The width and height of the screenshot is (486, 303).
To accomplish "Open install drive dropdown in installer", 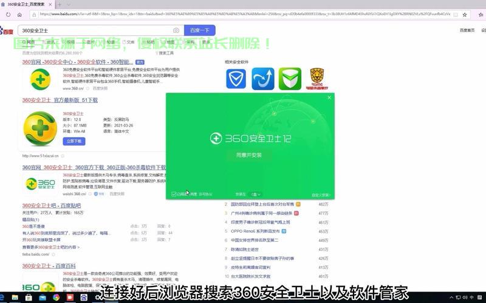I will pos(256,195).
